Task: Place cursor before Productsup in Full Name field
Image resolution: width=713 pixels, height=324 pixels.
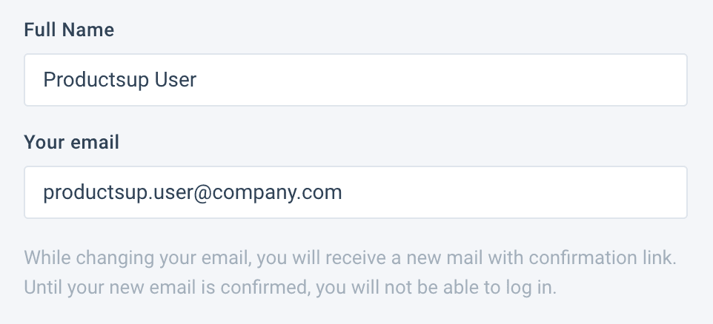Action: coord(44,79)
